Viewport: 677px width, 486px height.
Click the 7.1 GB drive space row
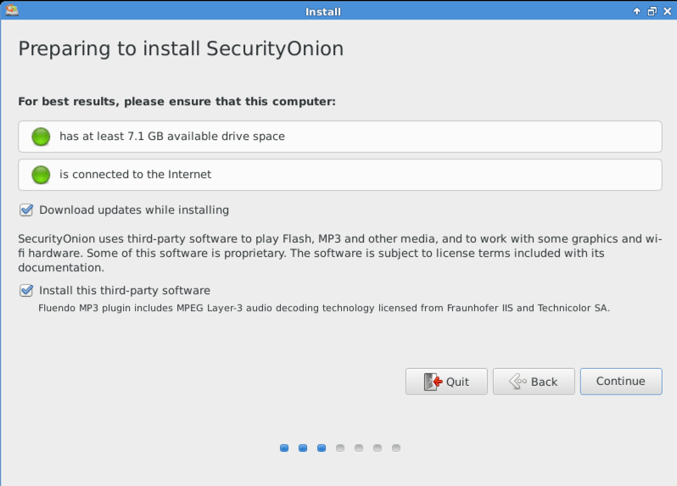pyautogui.click(x=339, y=137)
